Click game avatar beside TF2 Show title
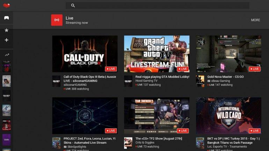 [128, 143]
